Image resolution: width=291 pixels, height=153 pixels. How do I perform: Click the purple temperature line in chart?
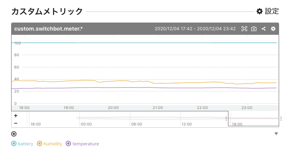115,88
